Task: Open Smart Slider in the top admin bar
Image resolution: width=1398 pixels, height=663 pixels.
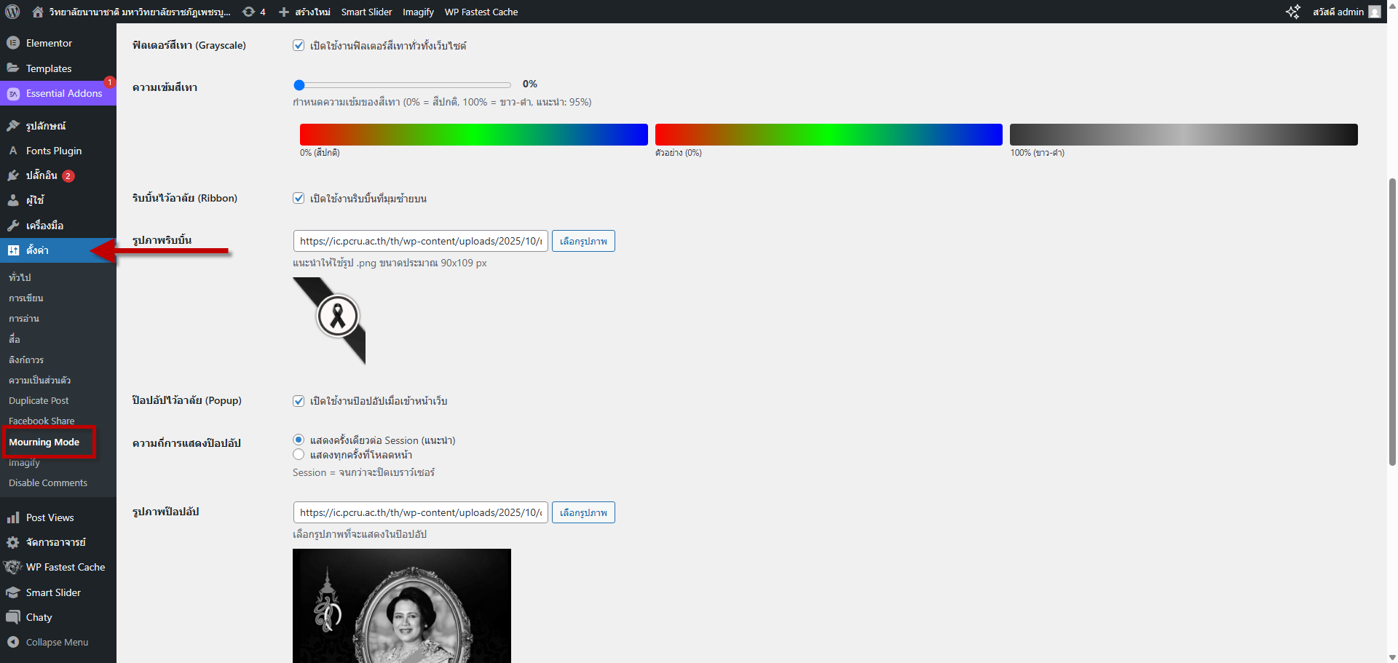Action: pyautogui.click(x=366, y=12)
